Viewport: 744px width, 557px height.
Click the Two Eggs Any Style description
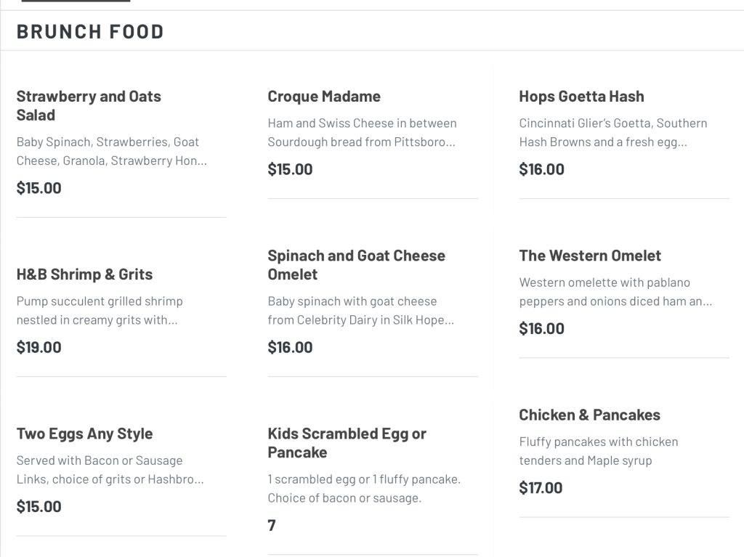pyautogui.click(x=110, y=470)
